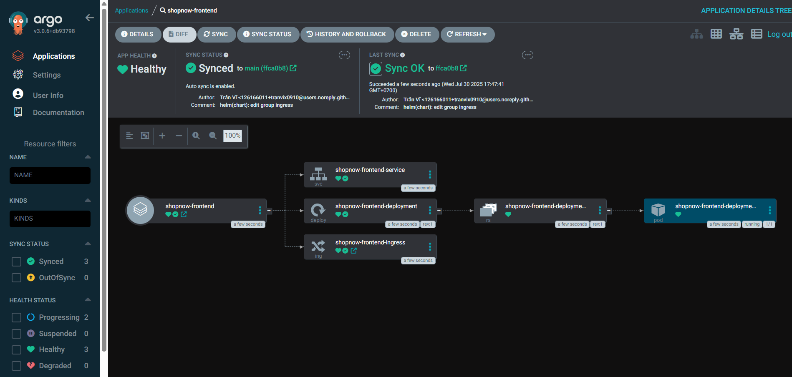Open the HISTORY AND ROLLBACK tab
The height and width of the screenshot is (377, 792).
tap(346, 34)
